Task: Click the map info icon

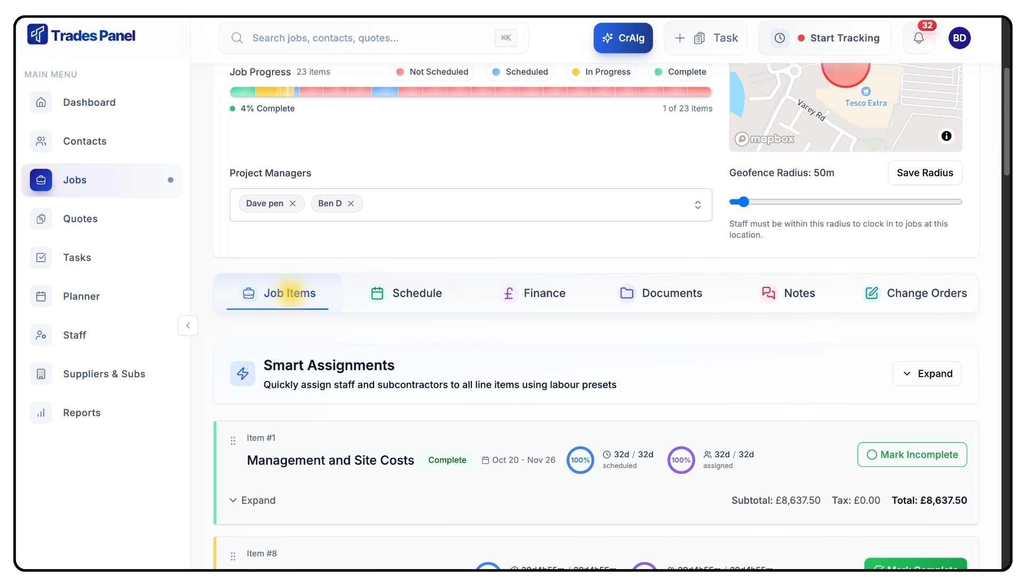Action: 946,136
